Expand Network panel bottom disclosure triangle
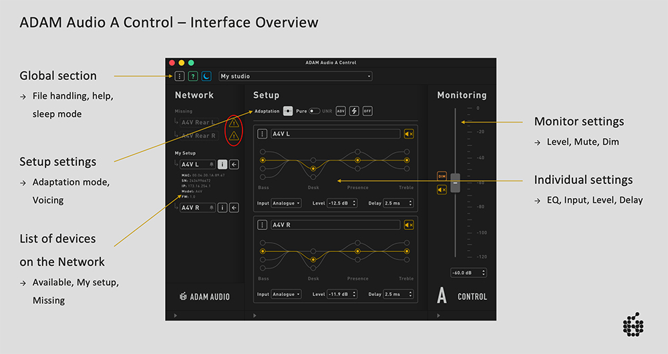Image resolution: width=668 pixels, height=354 pixels. pos(176,316)
